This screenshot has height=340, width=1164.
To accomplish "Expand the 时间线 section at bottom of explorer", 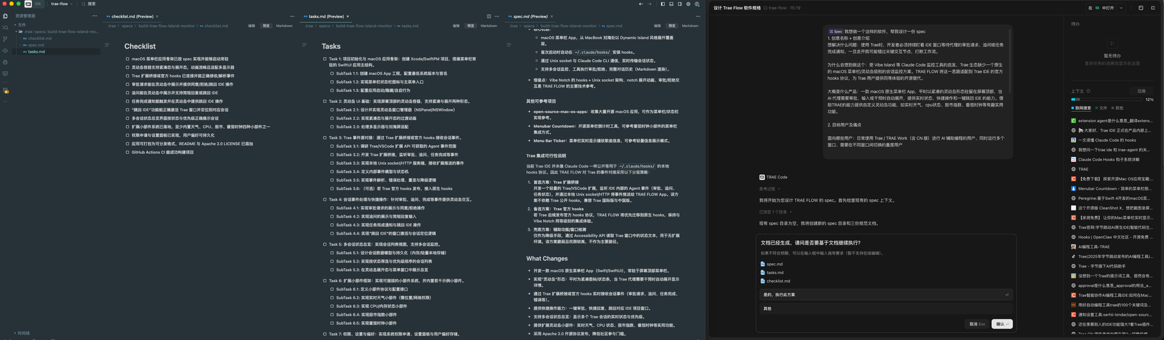I will [x=22, y=333].
